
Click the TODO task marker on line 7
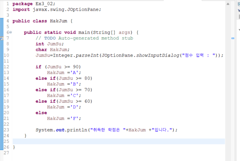click(1, 38)
